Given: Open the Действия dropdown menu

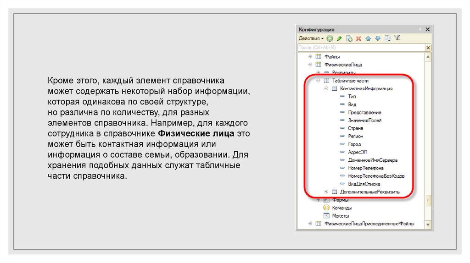Looking at the screenshot, I should click(311, 38).
